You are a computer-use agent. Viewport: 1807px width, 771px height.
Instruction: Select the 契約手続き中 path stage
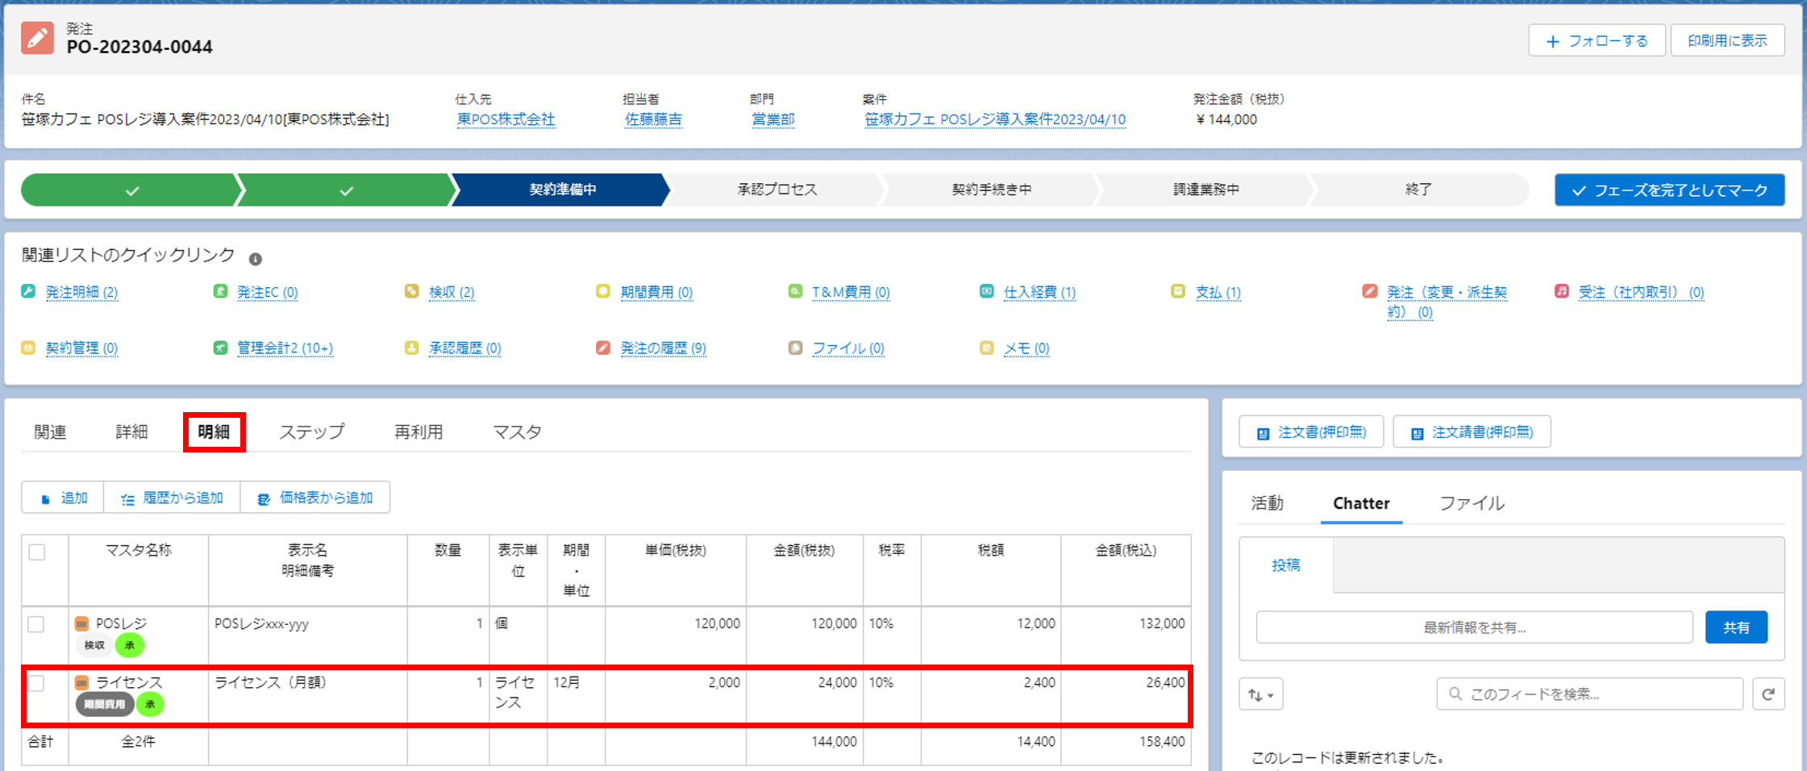[x=991, y=190]
